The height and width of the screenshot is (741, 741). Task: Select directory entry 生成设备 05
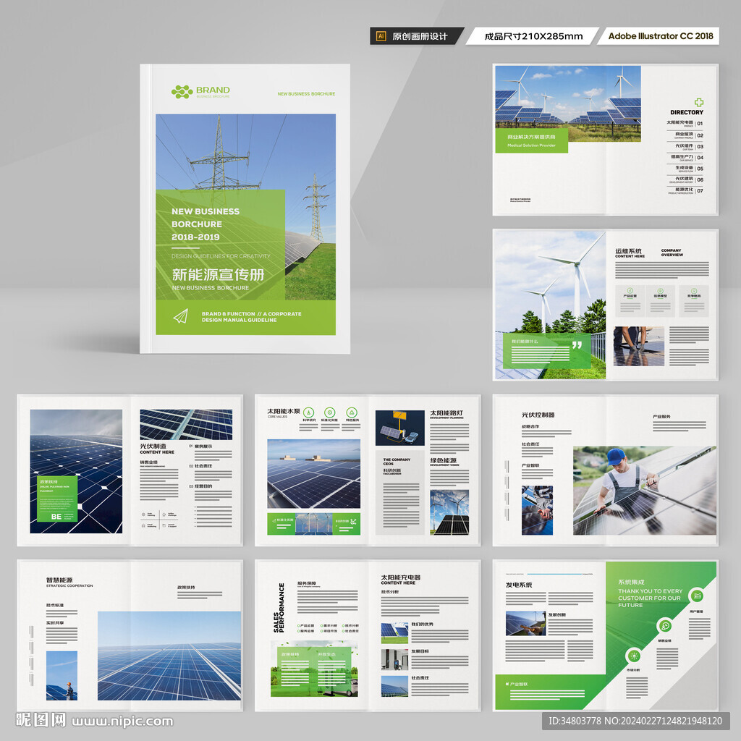coord(689,168)
